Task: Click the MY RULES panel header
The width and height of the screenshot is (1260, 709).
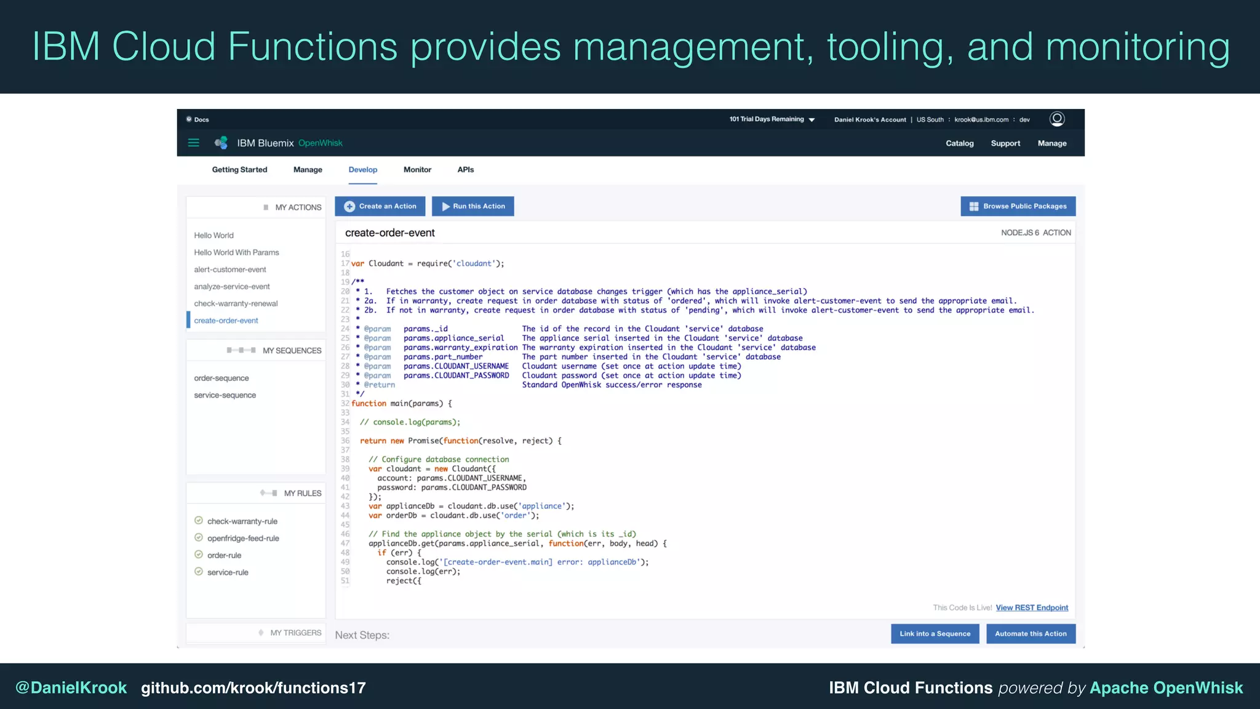Action: click(x=256, y=493)
